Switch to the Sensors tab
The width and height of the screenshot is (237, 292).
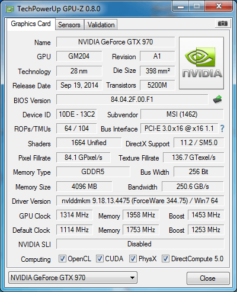[x=69, y=25]
